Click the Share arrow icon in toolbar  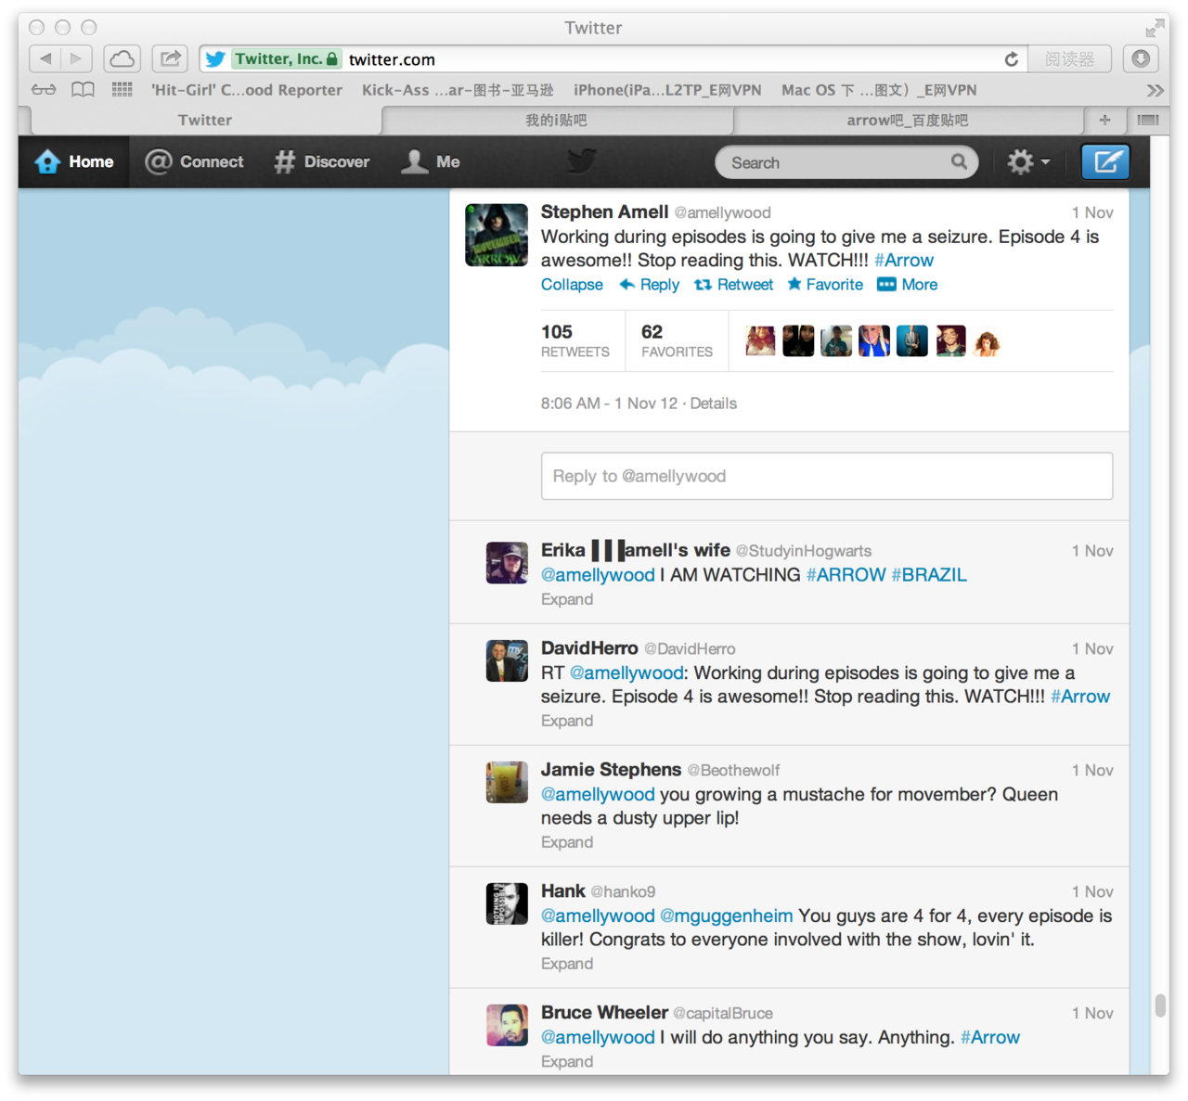171,58
